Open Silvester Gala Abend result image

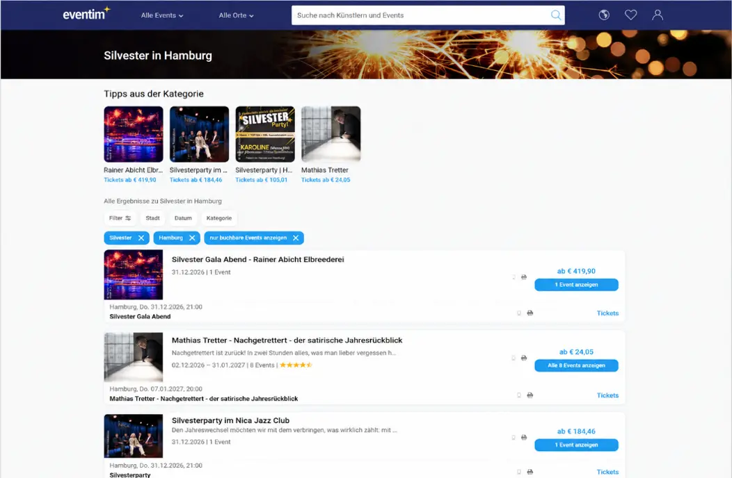coord(134,274)
